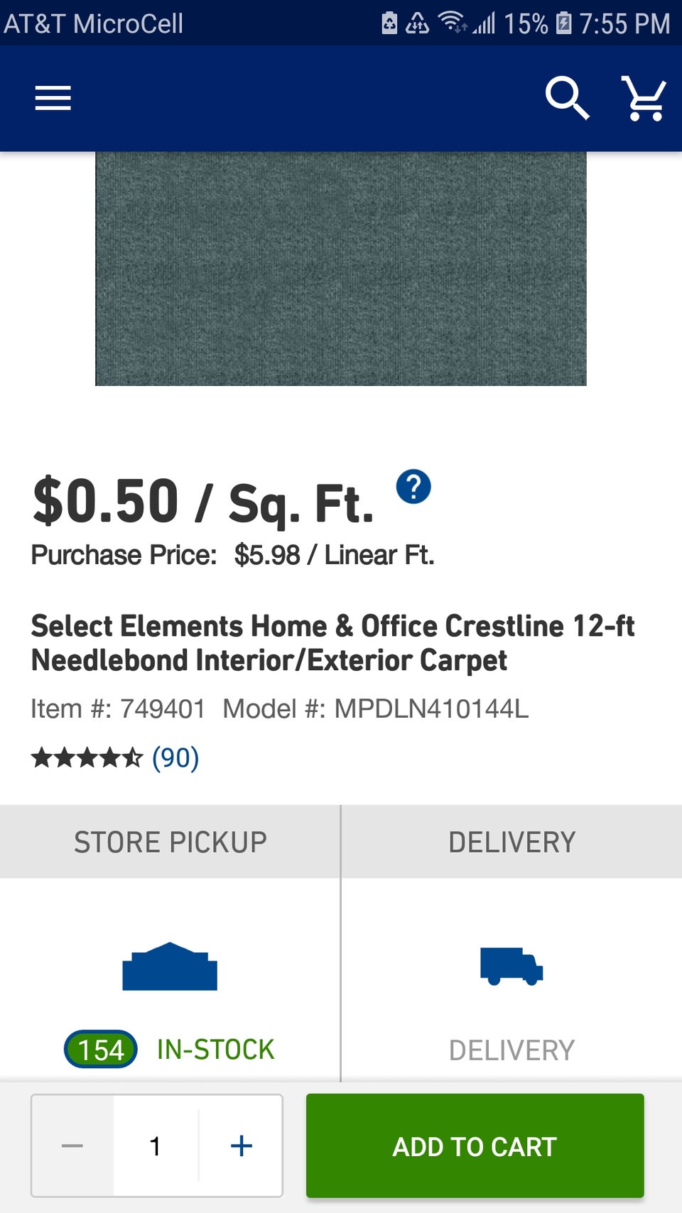682x1213 pixels.
Task: Open the shopping cart icon
Action: pos(644,98)
